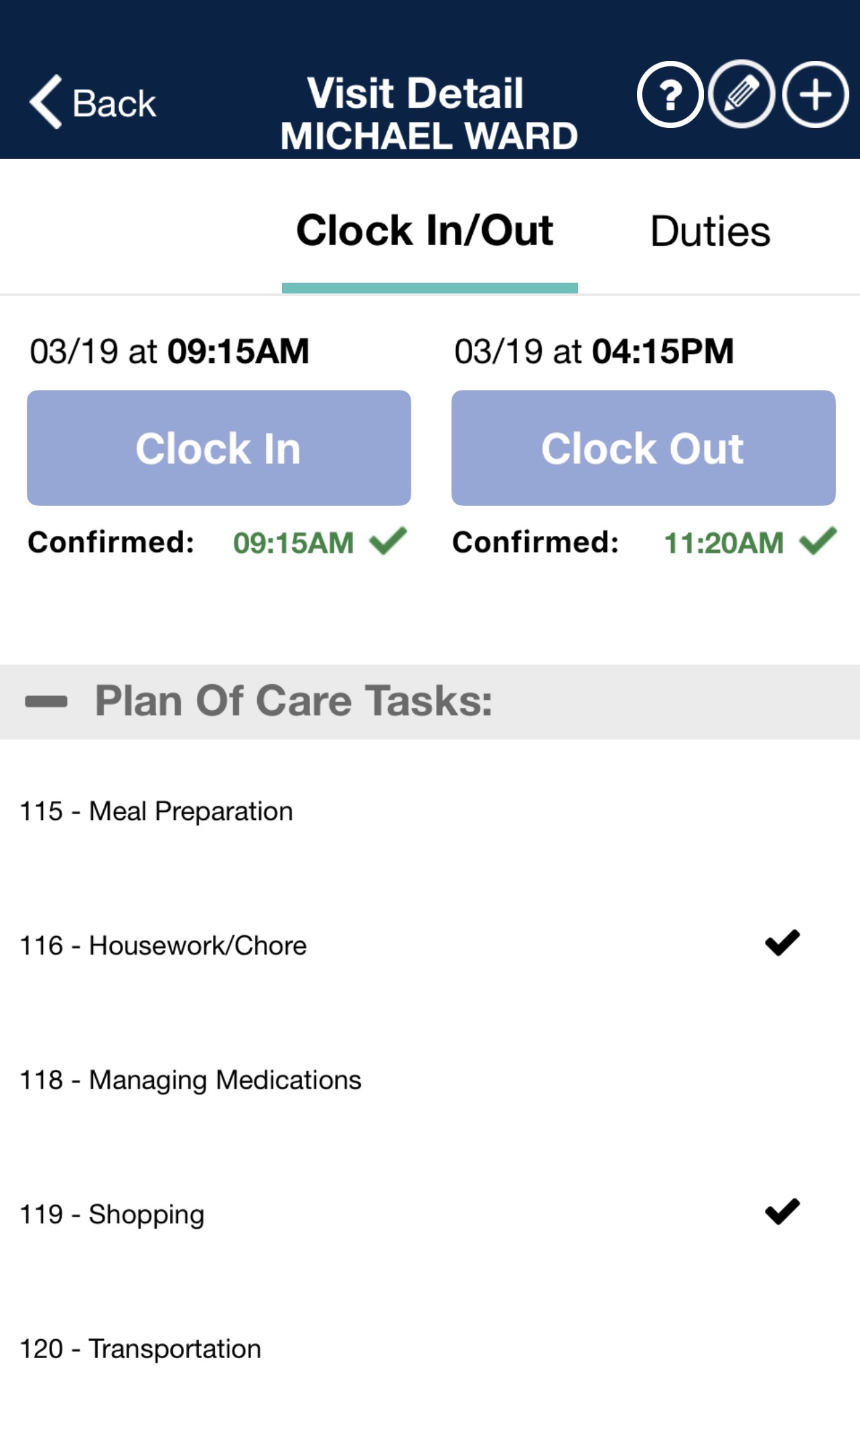Tap the green check beside 09:15AM
Screen dimensions: 860x1435
388,541
